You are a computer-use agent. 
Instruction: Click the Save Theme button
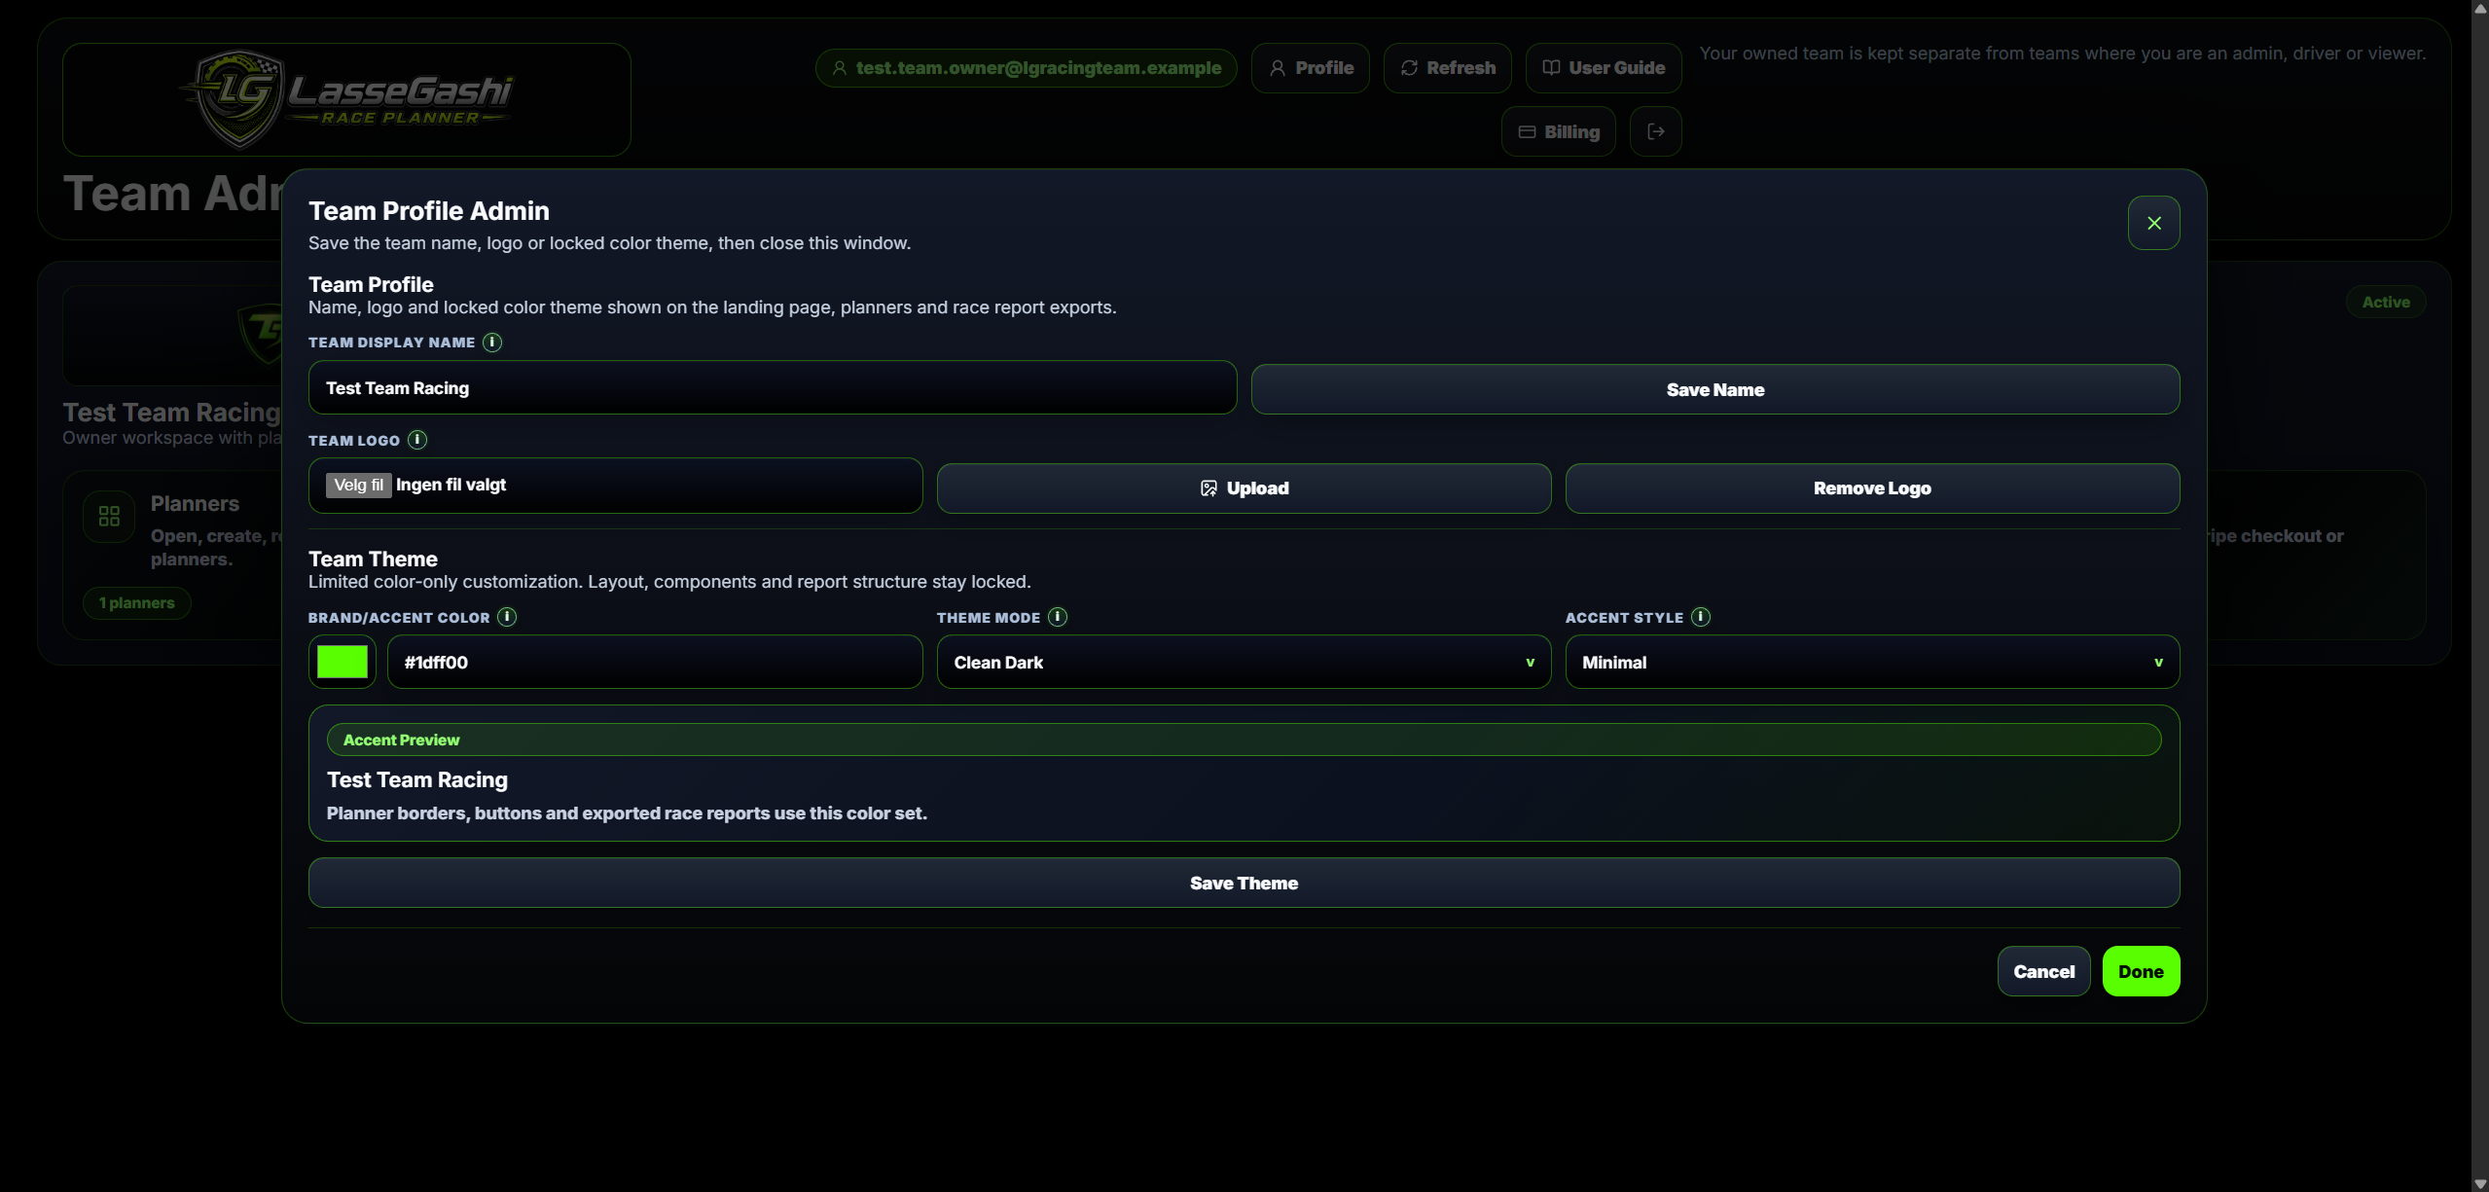[x=1244, y=883]
